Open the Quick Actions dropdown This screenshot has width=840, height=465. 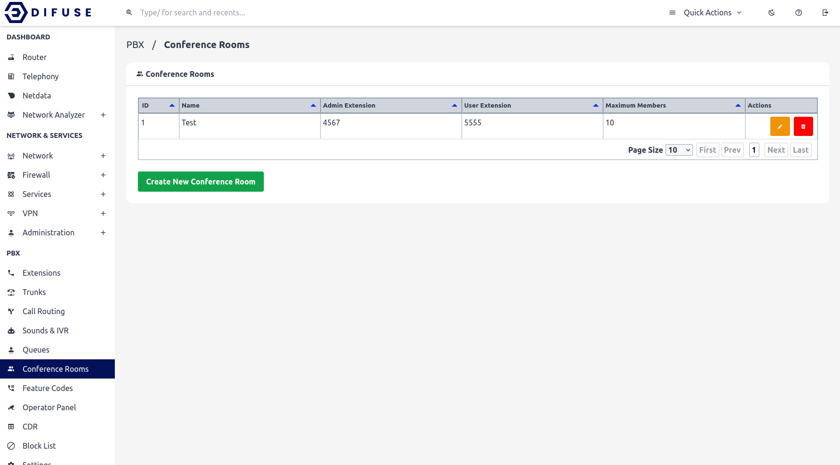click(x=705, y=12)
